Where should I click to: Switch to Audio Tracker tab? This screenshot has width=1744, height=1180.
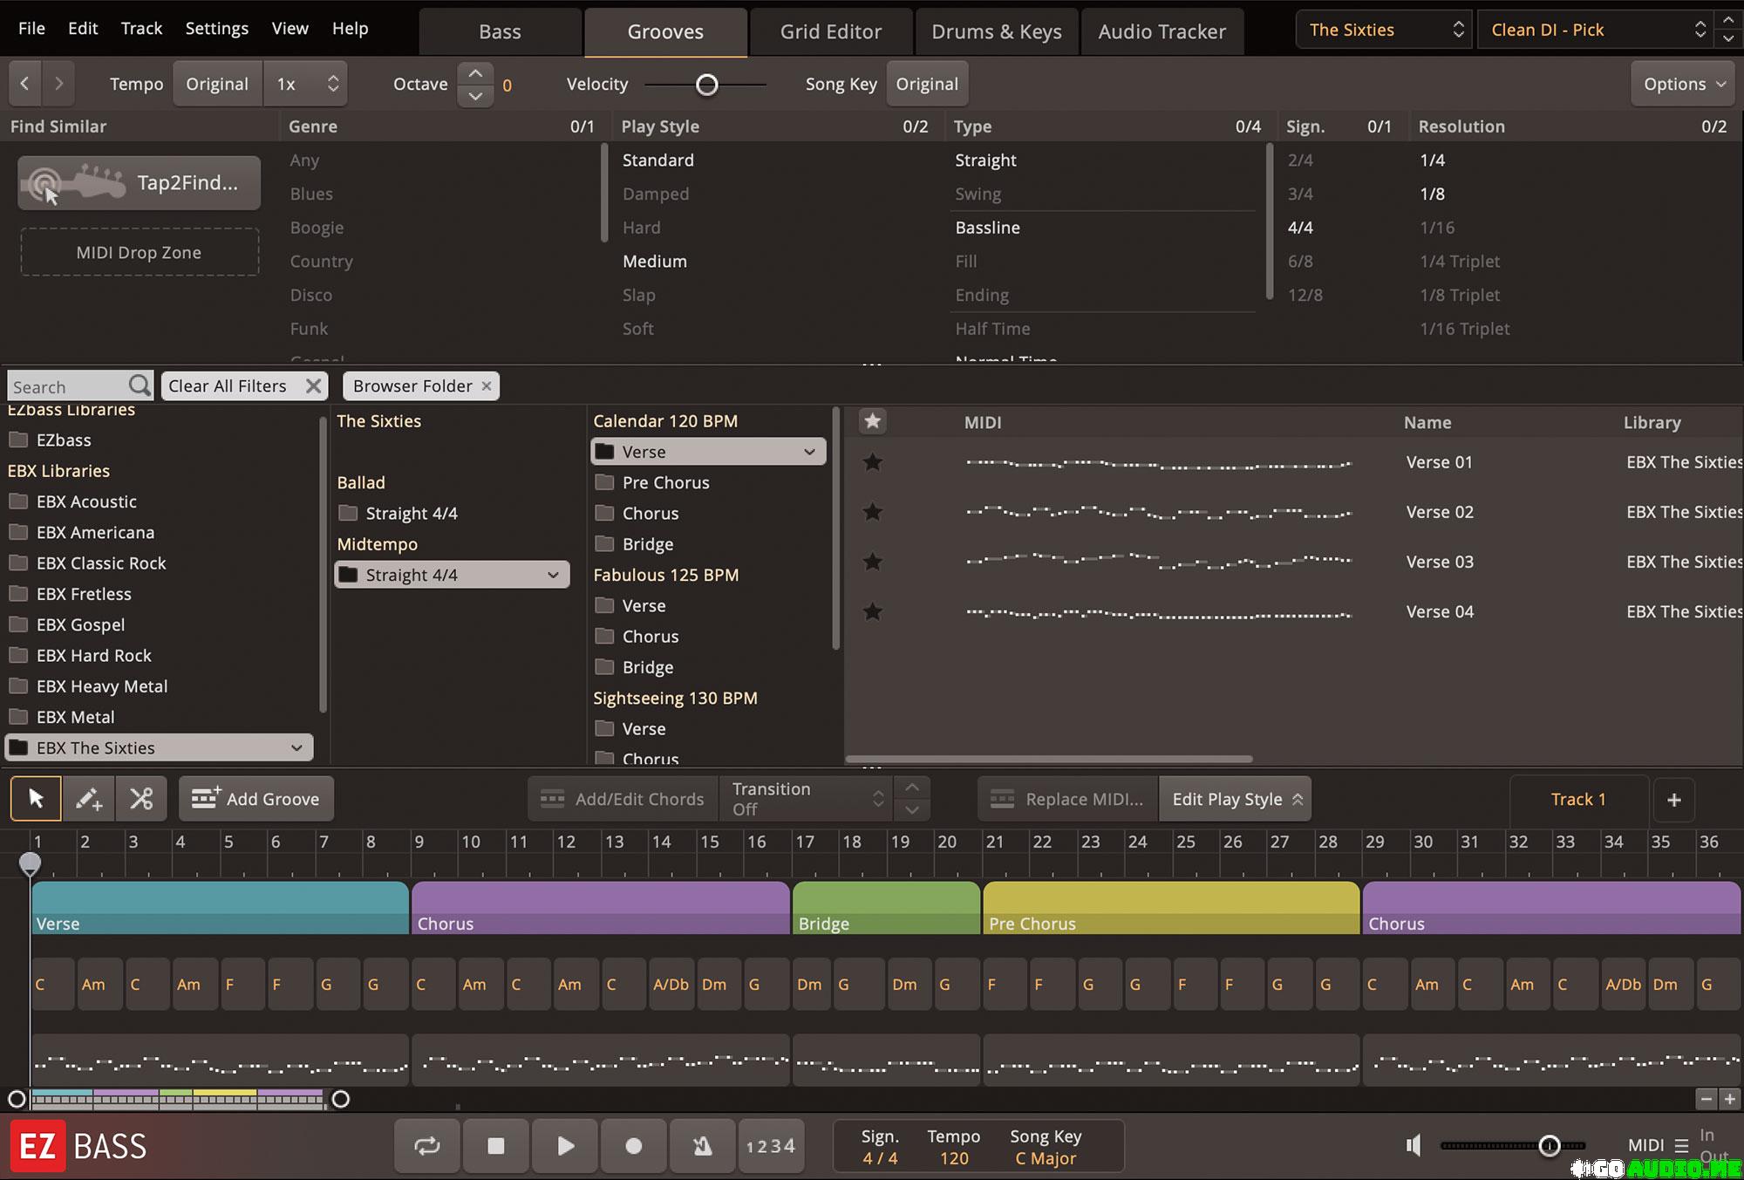1162,31
